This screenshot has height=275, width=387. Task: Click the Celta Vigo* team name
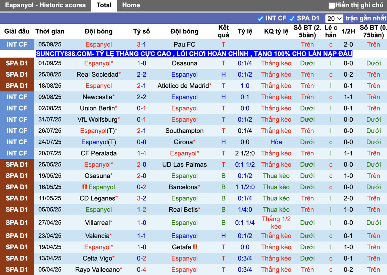[x=99, y=258]
